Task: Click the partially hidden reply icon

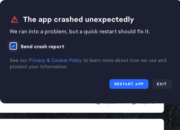Action: coord(134,104)
